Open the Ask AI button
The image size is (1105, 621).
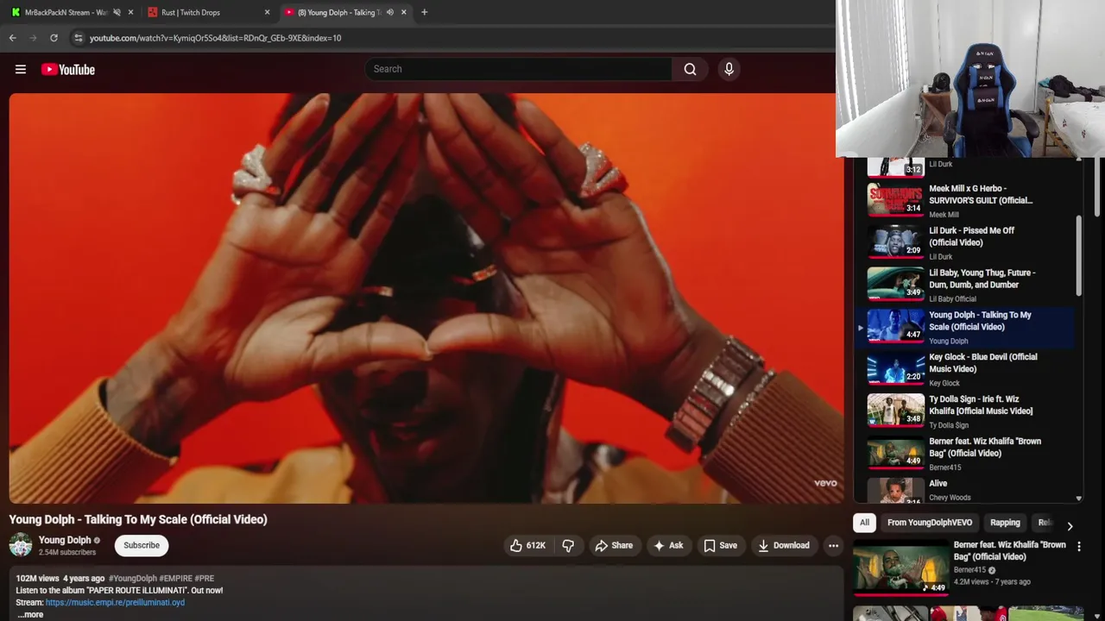668,545
